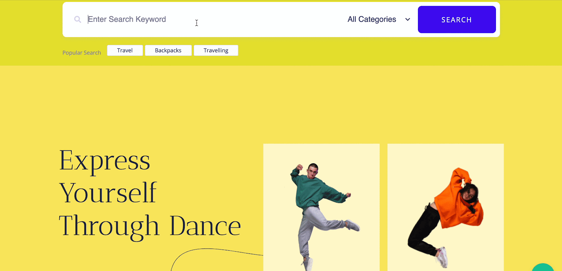562x271 pixels.
Task: Click the chevron arrow beside All Categories
Action: point(407,20)
